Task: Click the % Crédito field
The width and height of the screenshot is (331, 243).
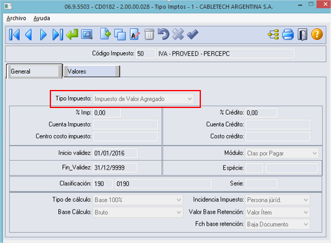Action: click(261, 113)
